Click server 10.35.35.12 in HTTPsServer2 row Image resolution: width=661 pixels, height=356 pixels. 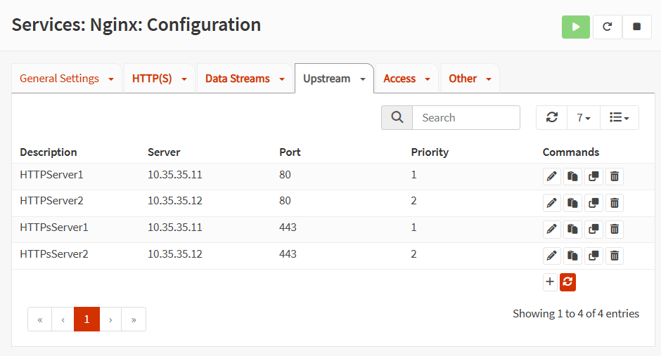(175, 254)
